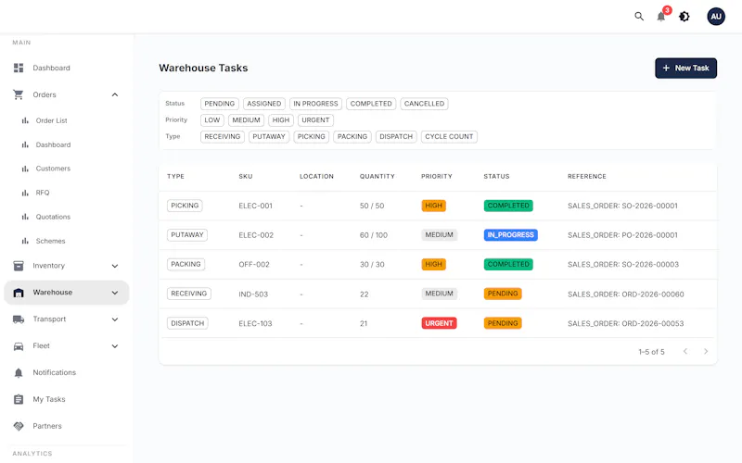The height and width of the screenshot is (463, 742).
Task: Click the COMPLETED status badge for ELEC-001
Action: [508, 206]
